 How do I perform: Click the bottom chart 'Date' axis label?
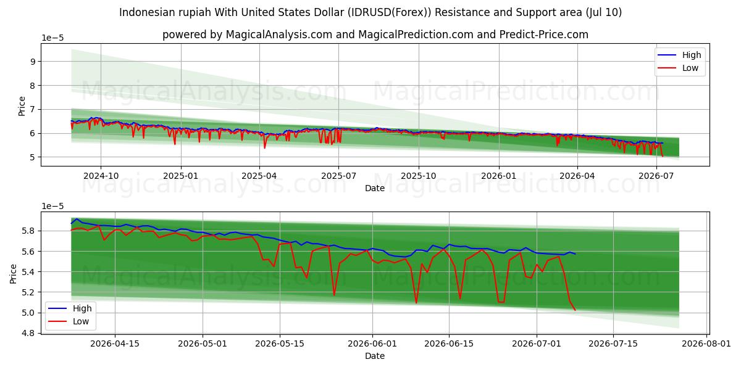tap(375, 356)
